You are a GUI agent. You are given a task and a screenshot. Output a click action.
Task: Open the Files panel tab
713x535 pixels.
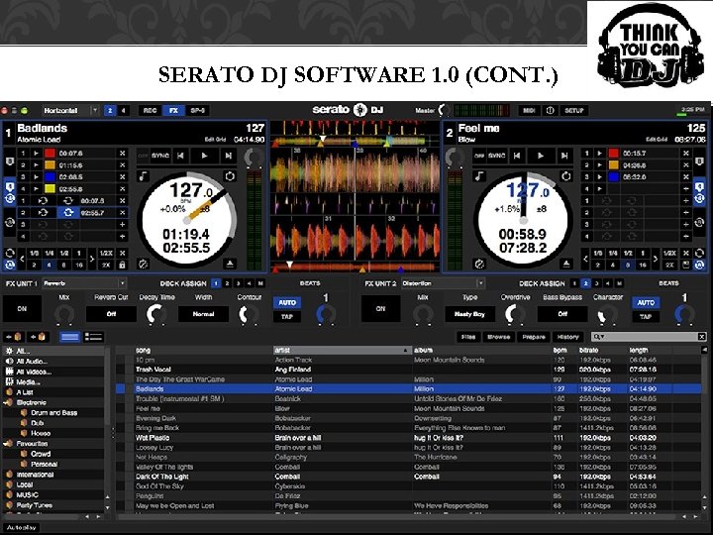tap(468, 337)
